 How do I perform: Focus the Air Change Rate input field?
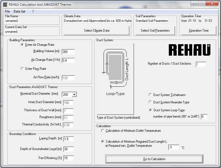pyautogui.click(x=68, y=61)
